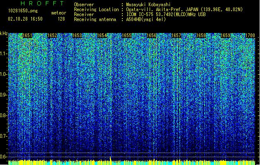Click the Receiving antenna label
Image resolution: width=260 pixels, height=165 pixels.
pyautogui.click(x=95, y=19)
